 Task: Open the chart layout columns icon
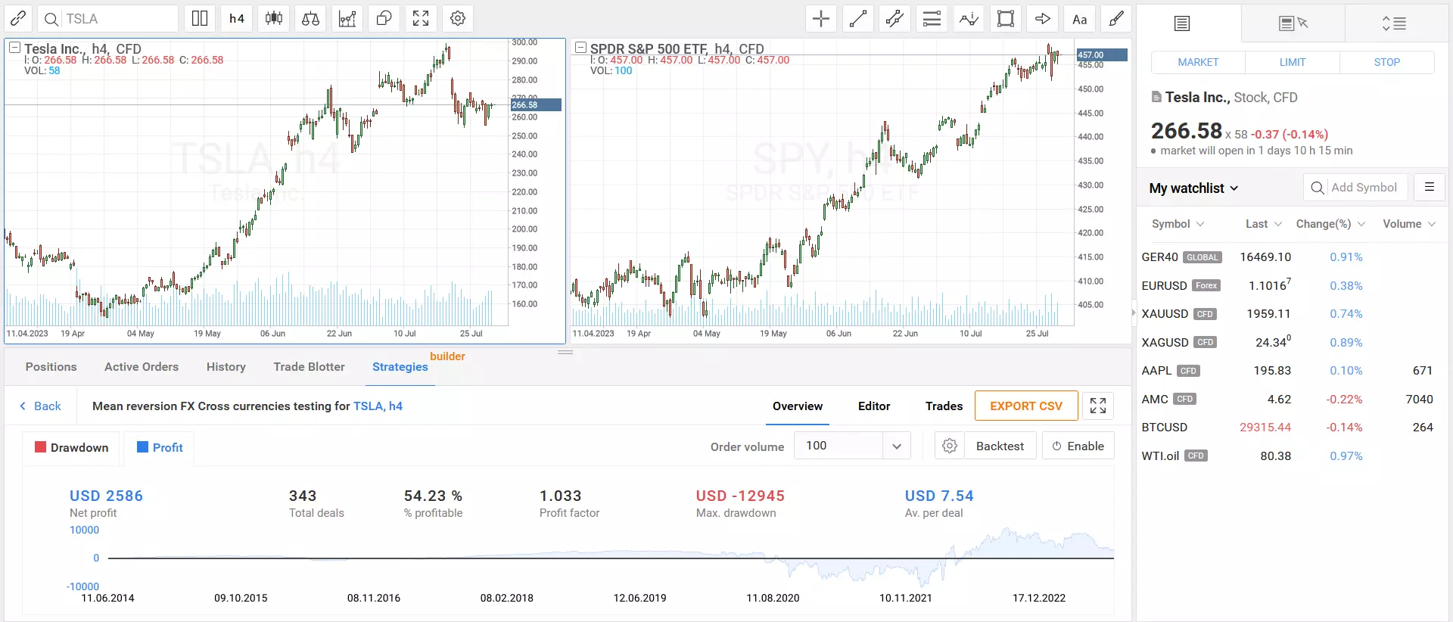(200, 19)
